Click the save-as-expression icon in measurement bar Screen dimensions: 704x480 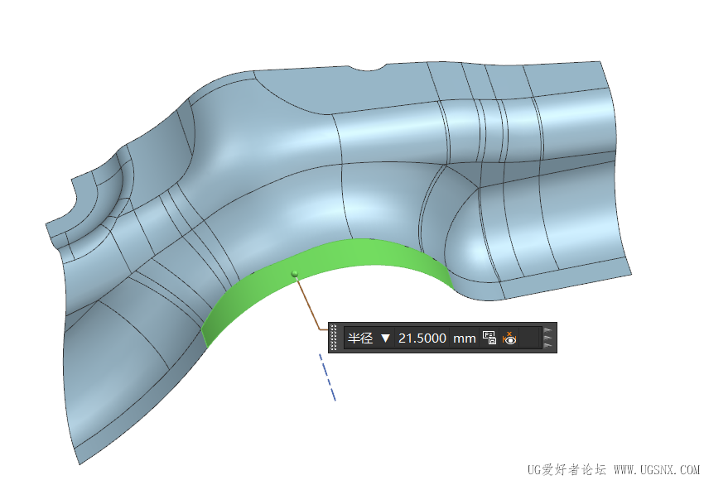[489, 338]
